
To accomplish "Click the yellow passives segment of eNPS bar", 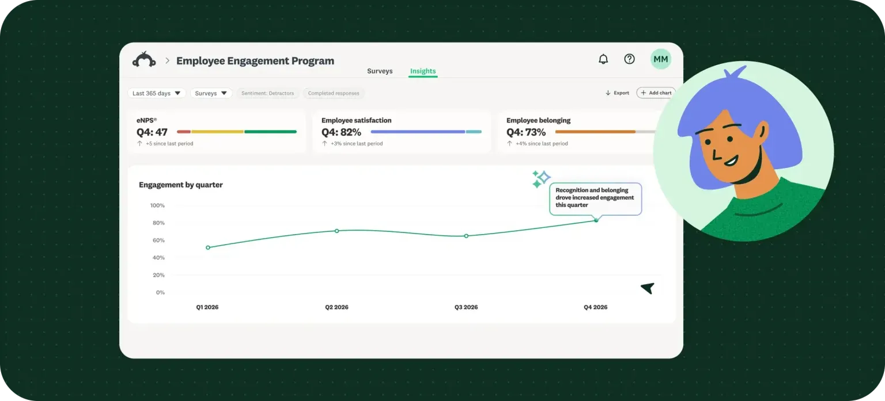I will (217, 132).
